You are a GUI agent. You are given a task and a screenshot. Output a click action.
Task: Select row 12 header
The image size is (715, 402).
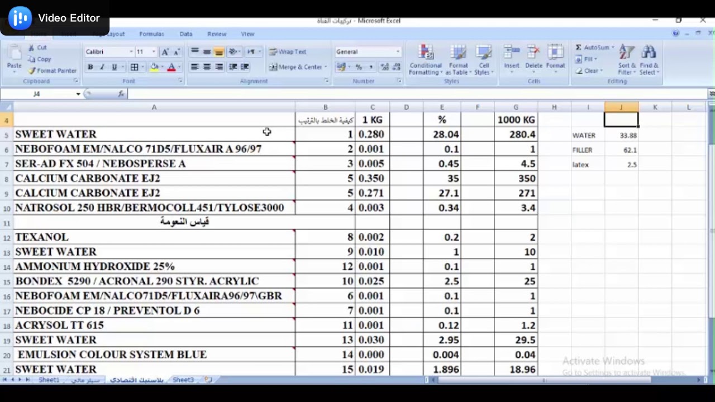[x=7, y=237]
